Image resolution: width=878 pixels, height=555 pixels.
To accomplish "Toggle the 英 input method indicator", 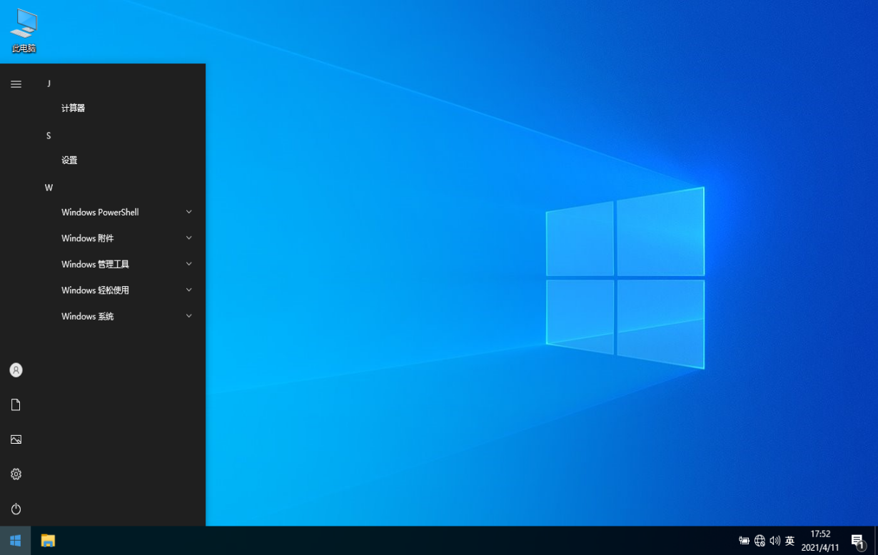I will pos(789,541).
